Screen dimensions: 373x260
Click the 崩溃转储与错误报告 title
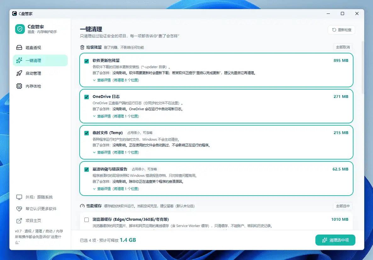[110, 169]
